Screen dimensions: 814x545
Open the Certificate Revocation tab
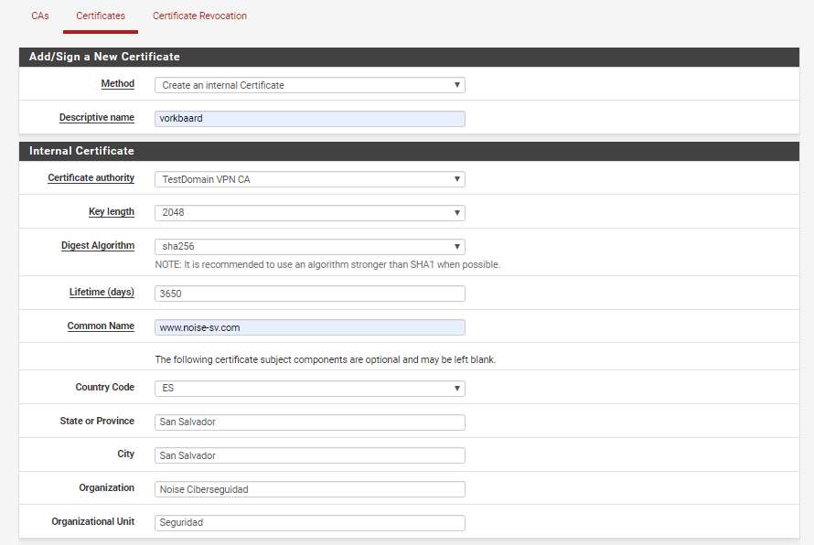tap(200, 16)
